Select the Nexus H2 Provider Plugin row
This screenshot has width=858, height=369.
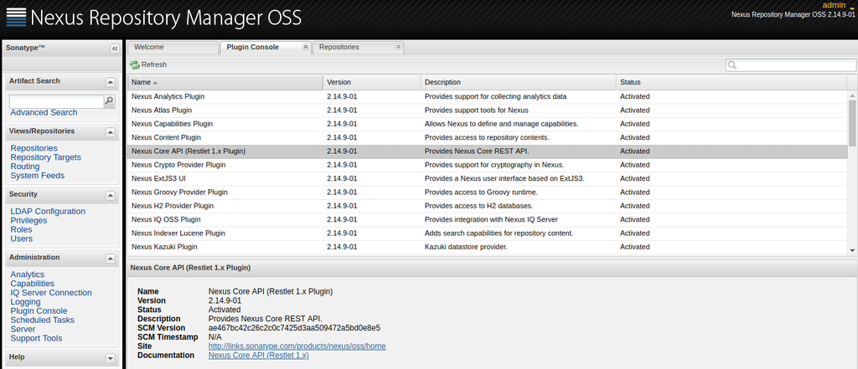[487, 206]
